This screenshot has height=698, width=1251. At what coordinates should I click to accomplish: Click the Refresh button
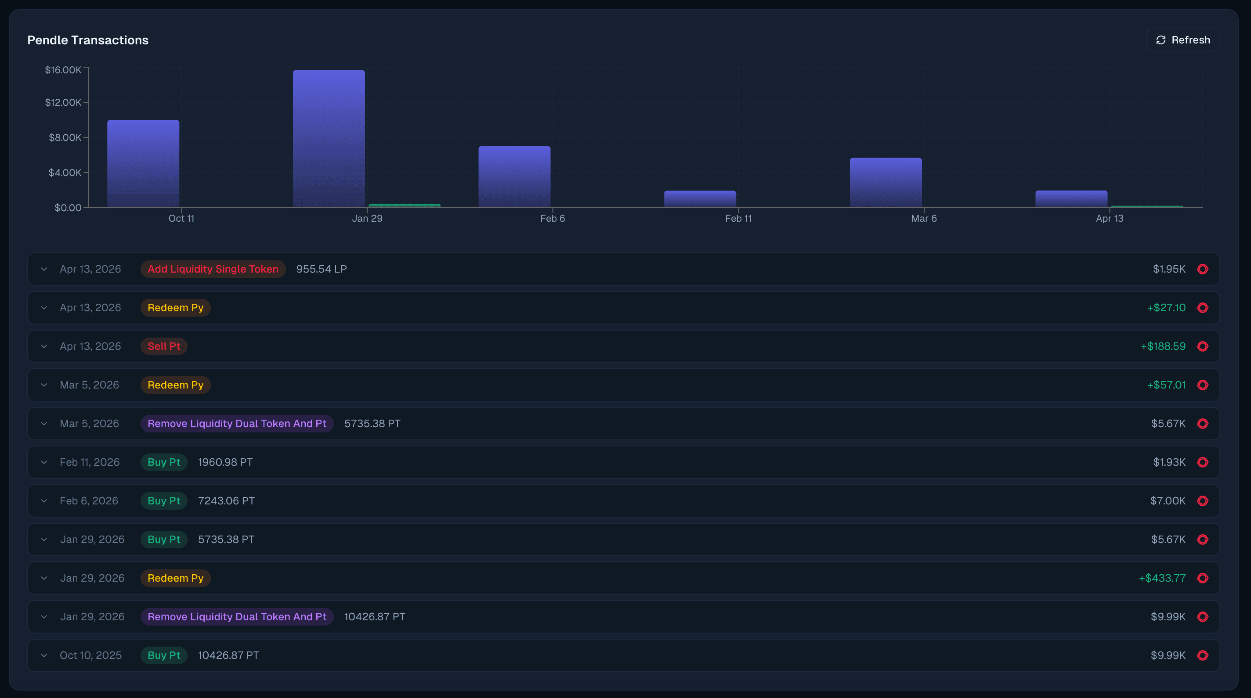(1182, 40)
